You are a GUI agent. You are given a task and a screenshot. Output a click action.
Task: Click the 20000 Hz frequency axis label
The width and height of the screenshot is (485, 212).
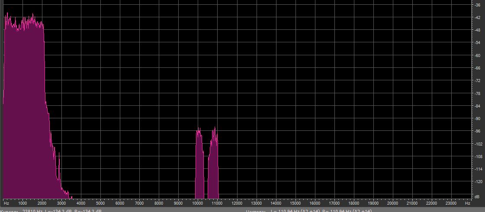392,204
